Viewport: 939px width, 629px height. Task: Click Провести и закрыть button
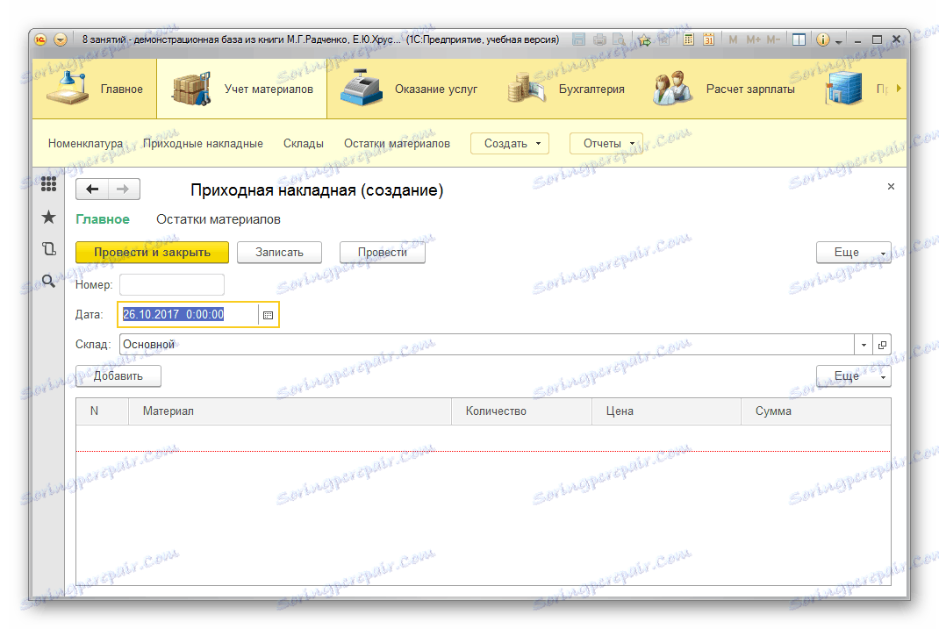click(x=152, y=253)
